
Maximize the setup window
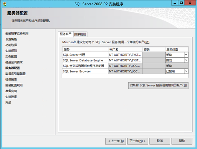pyautogui.click(x=181, y=3)
